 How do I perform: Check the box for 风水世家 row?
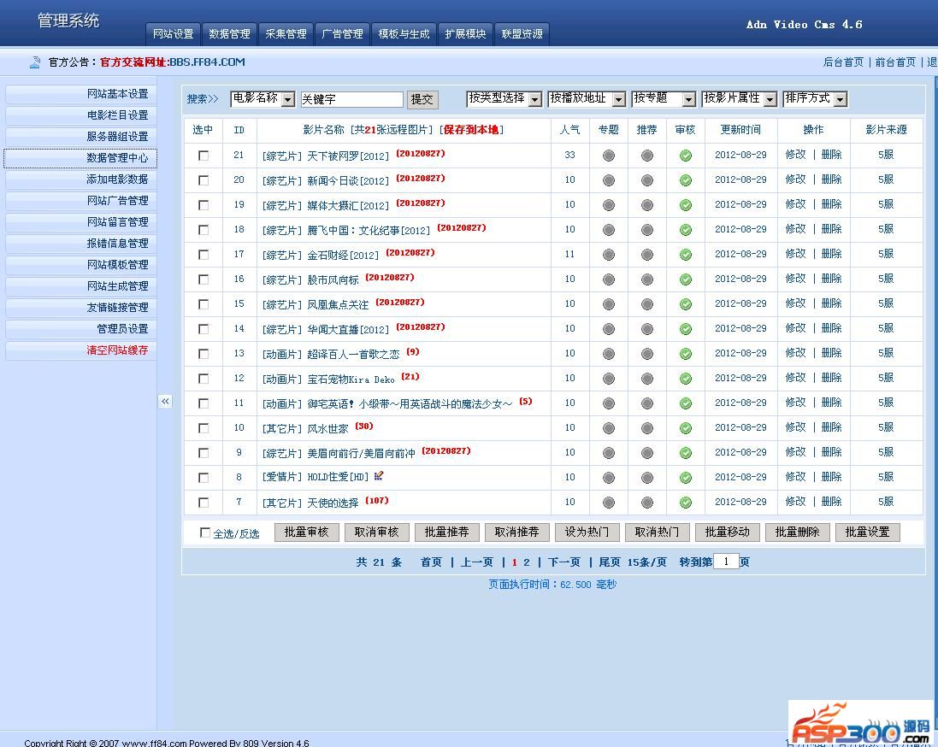[x=204, y=428]
